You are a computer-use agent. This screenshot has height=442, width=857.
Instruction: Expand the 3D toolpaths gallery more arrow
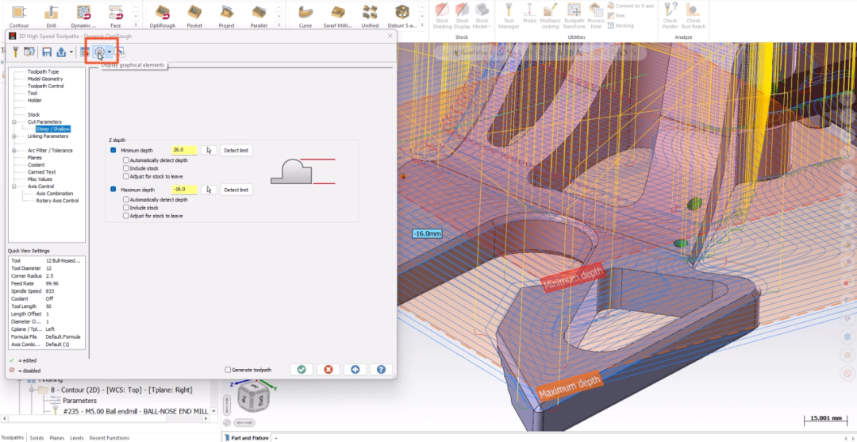(x=279, y=25)
